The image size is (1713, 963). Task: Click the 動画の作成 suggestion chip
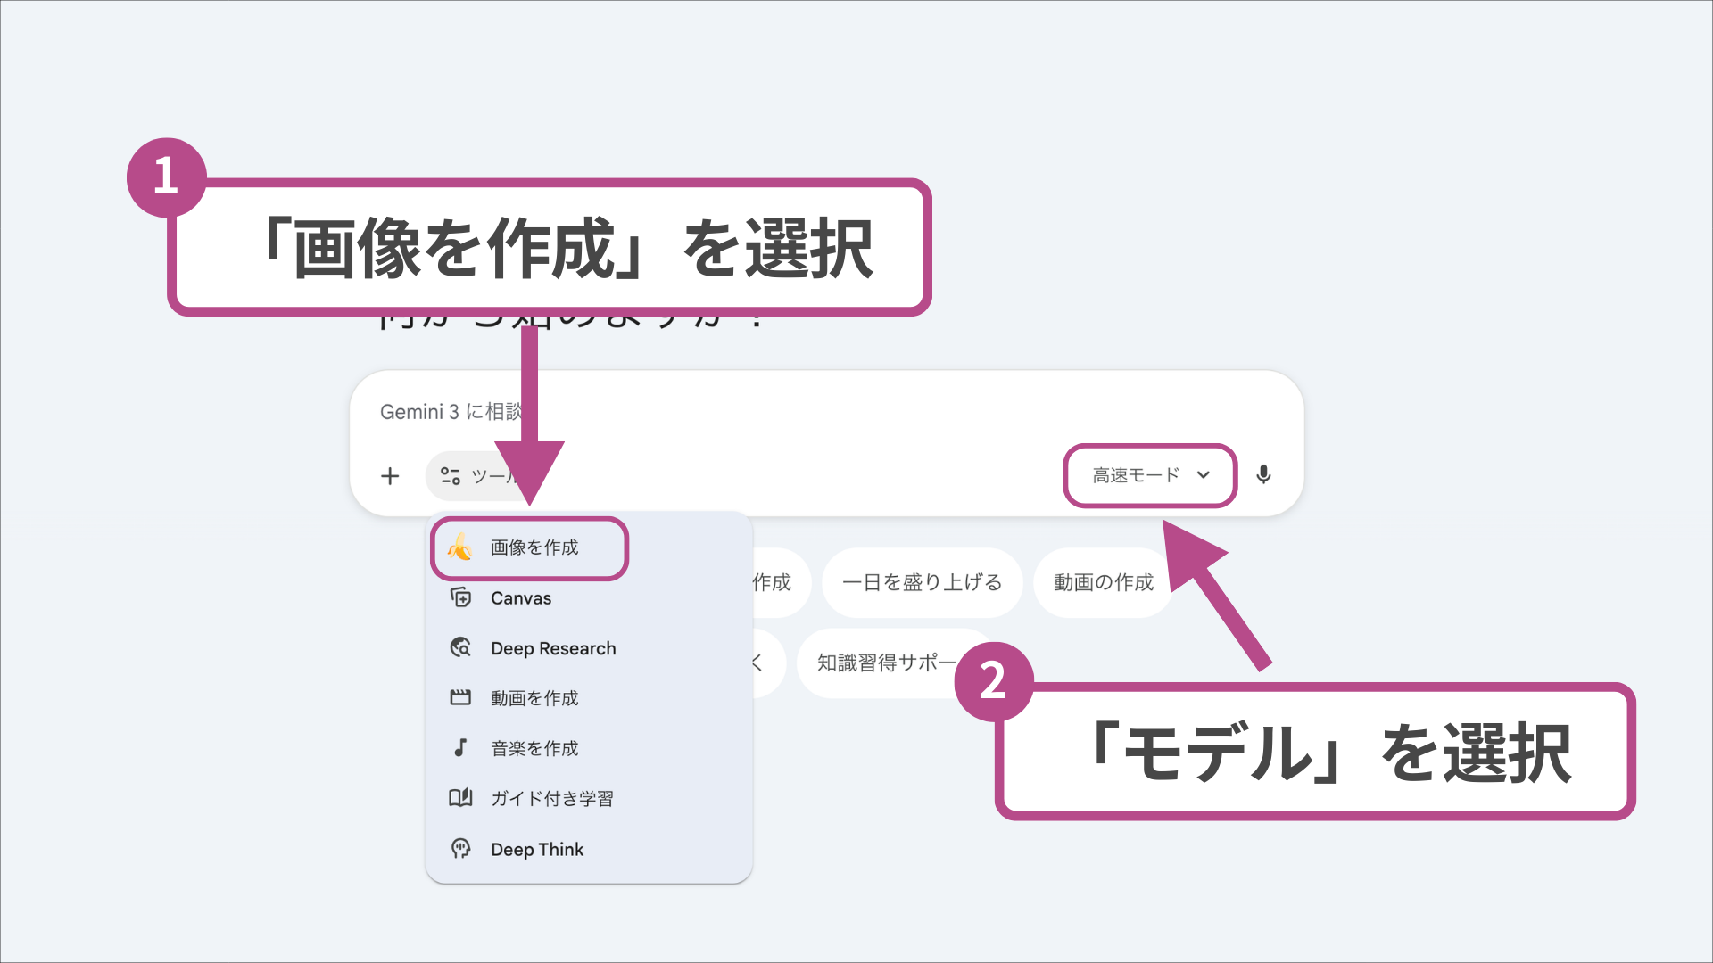click(1103, 582)
